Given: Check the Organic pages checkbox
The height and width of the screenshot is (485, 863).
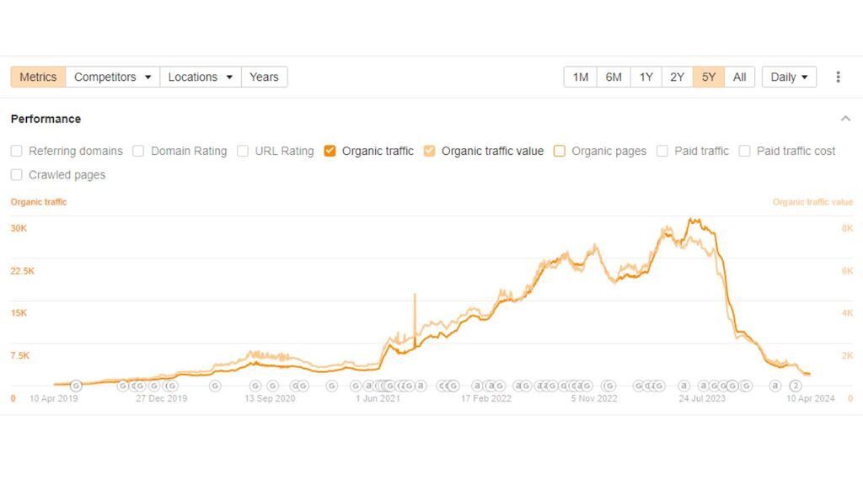Looking at the screenshot, I should [560, 152].
